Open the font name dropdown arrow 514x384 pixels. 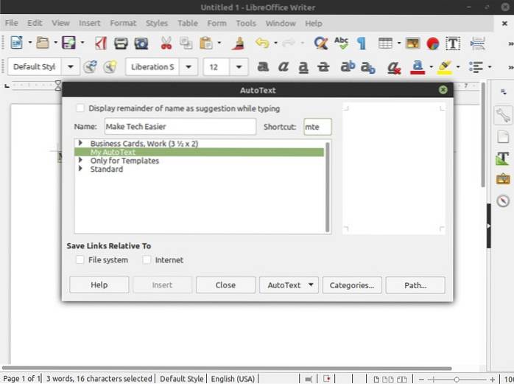[189, 66]
